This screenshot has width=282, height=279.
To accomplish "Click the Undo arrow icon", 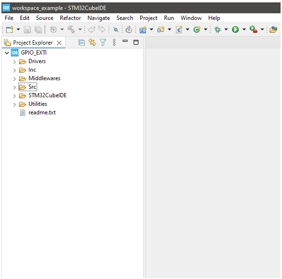I will pyautogui.click(x=91, y=29).
